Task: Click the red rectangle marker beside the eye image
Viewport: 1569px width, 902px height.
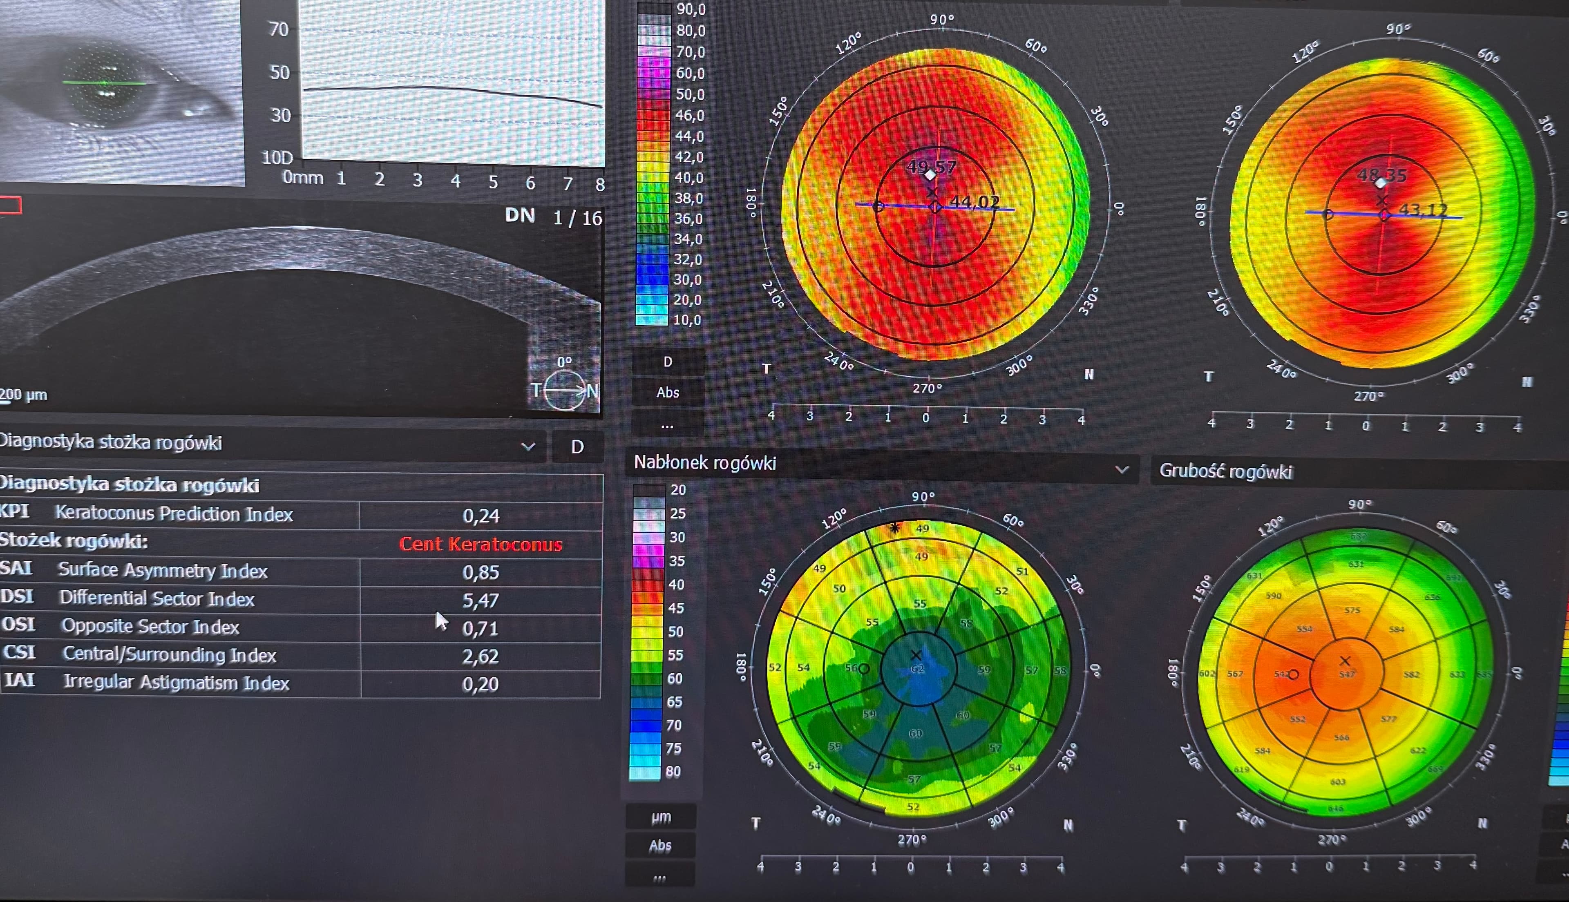Action: click(x=11, y=205)
